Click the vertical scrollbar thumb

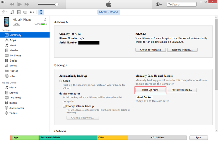(216, 54)
